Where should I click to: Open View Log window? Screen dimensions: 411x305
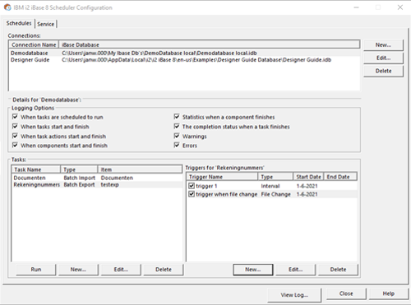(294, 295)
